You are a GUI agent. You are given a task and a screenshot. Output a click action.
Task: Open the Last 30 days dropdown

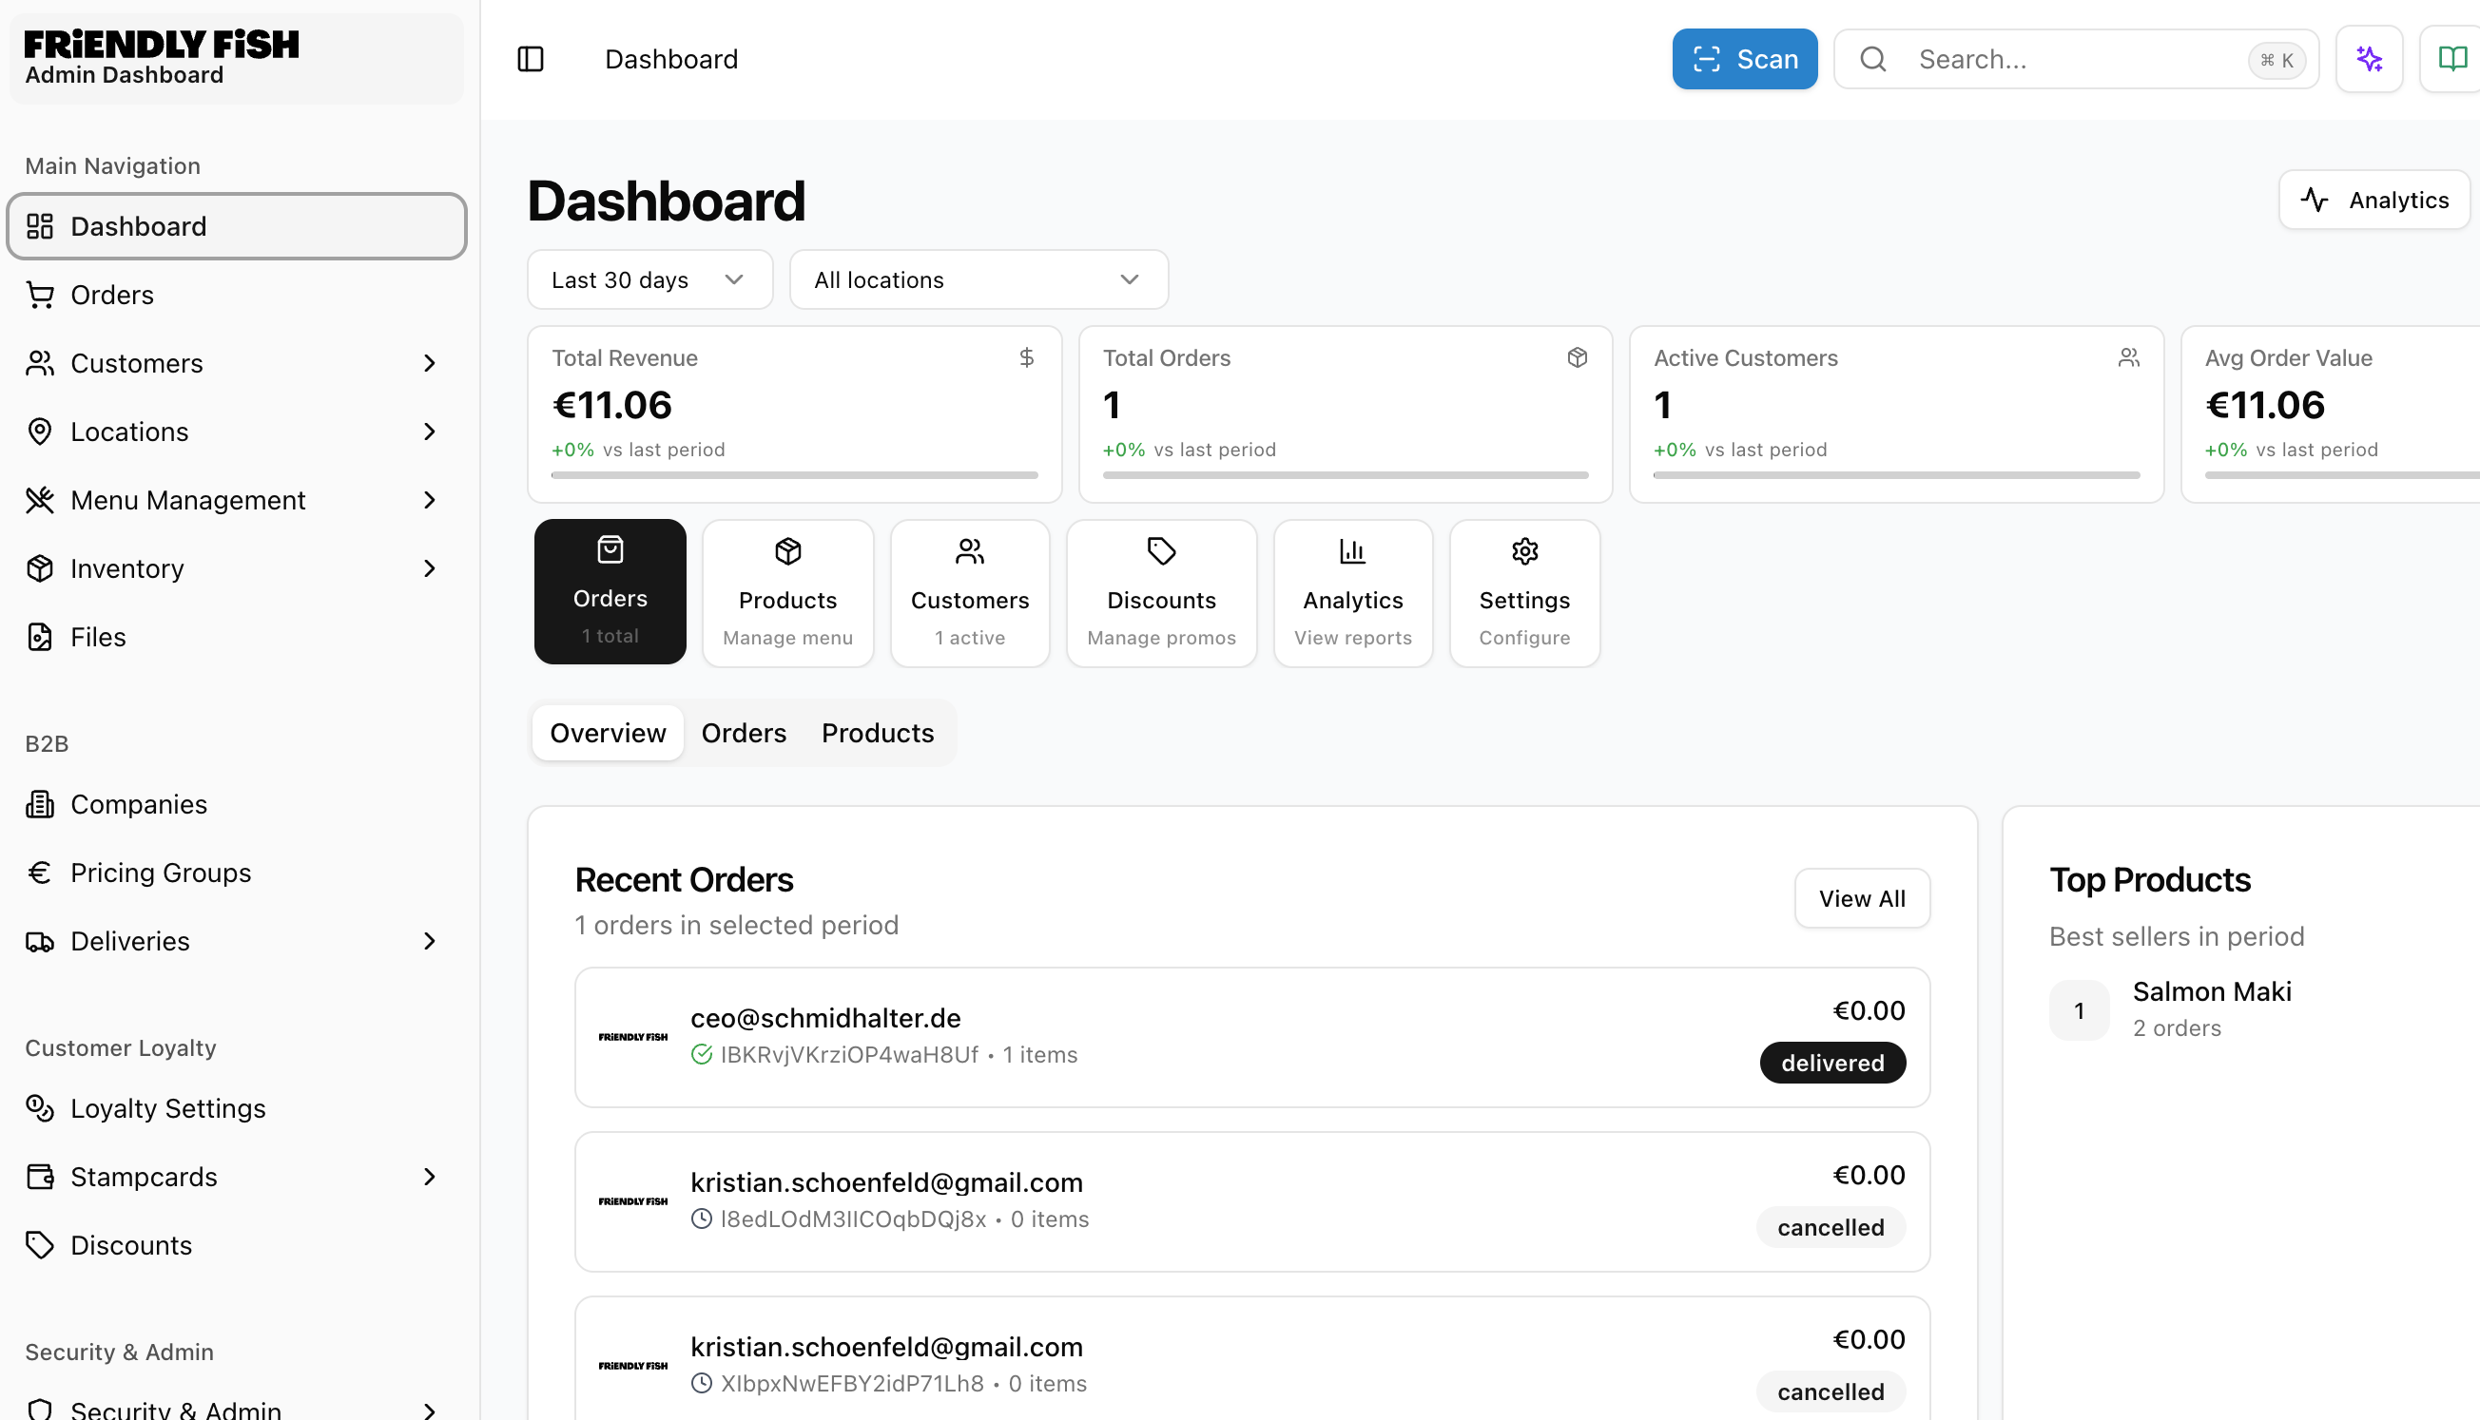click(x=649, y=279)
